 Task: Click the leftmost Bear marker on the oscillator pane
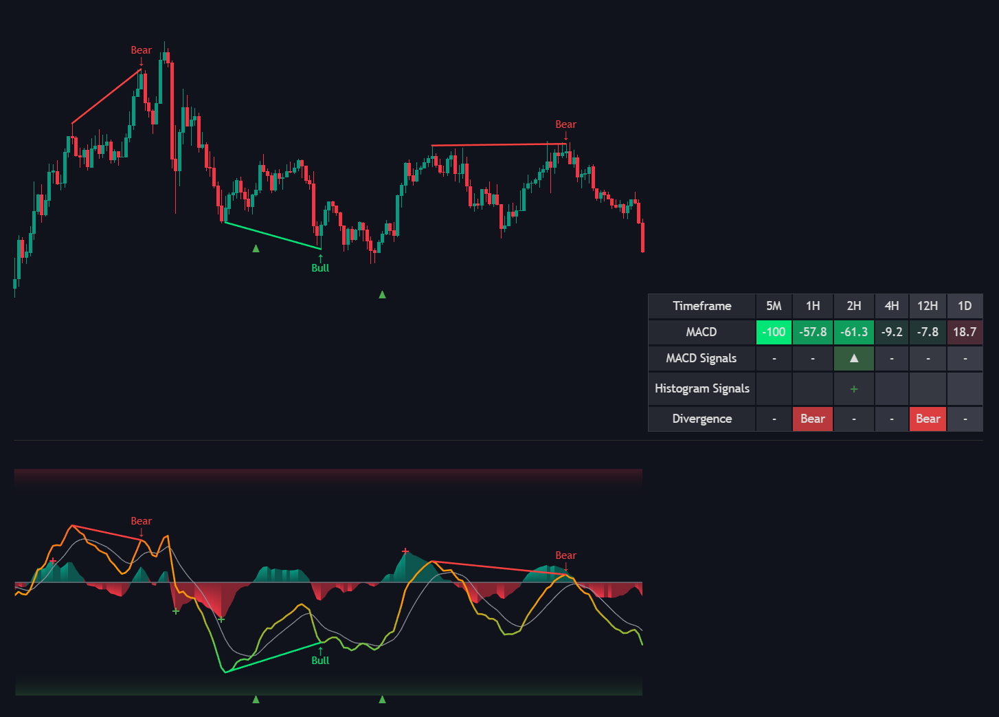coord(141,521)
